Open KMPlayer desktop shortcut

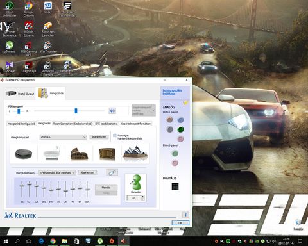(10, 67)
